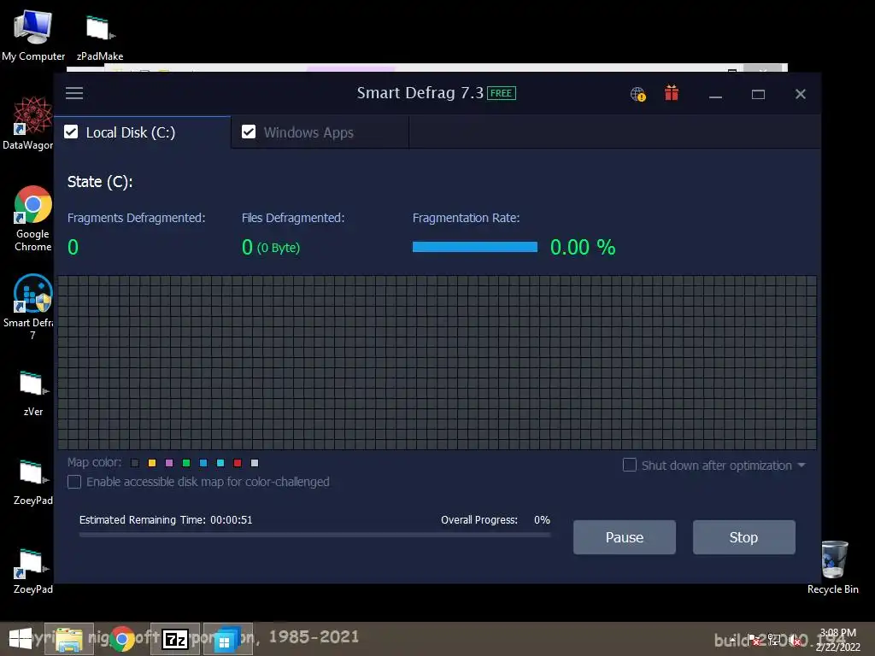Screen dimensions: 875x656
Task: Open the hamburger menu in Smart Defrag
Action: [74, 93]
